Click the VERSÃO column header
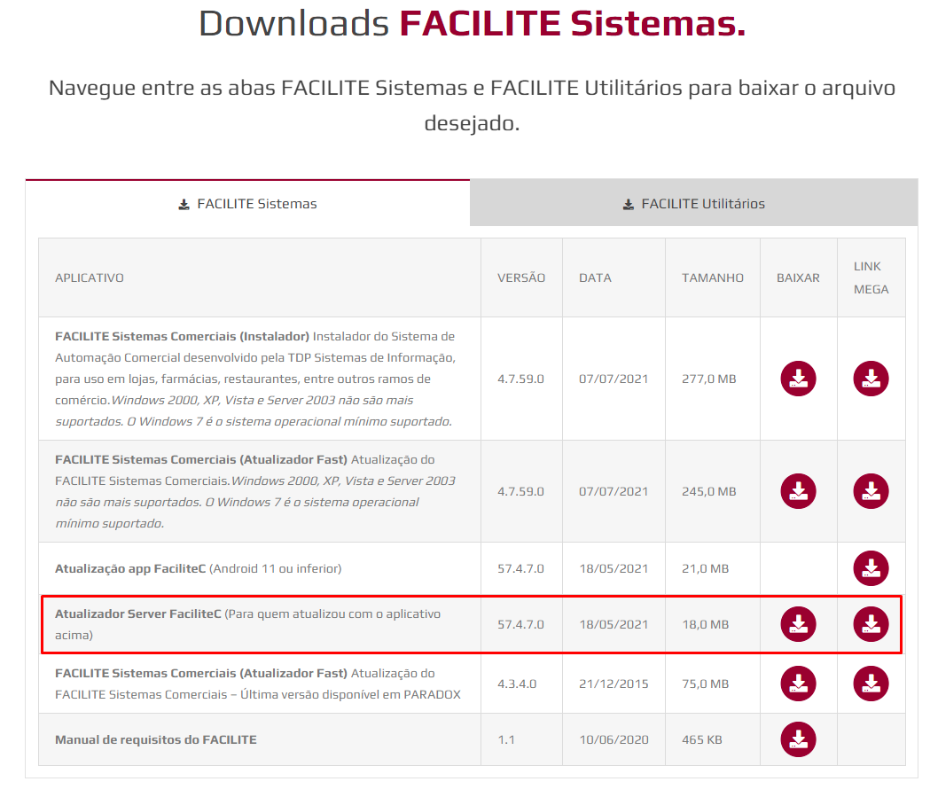 521,277
